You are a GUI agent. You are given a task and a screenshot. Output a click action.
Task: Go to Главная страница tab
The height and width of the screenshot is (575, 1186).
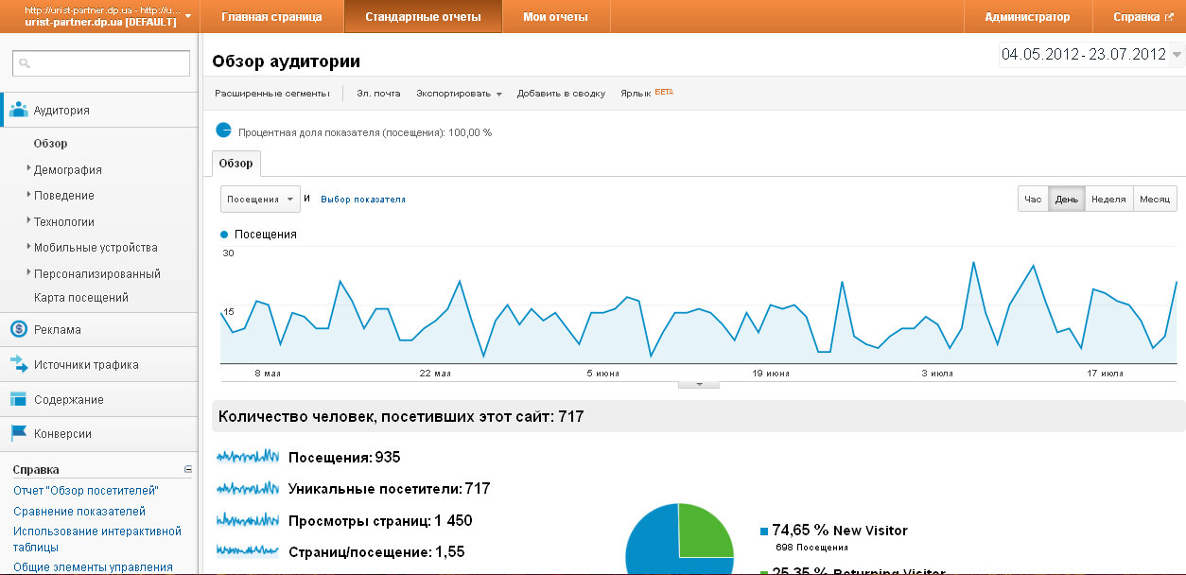click(x=271, y=17)
